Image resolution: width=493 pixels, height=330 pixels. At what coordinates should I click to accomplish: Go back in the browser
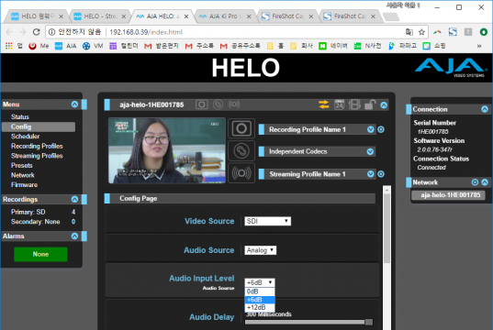click(x=9, y=32)
